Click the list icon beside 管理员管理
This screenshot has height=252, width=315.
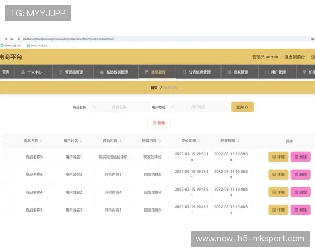[x=60, y=72]
